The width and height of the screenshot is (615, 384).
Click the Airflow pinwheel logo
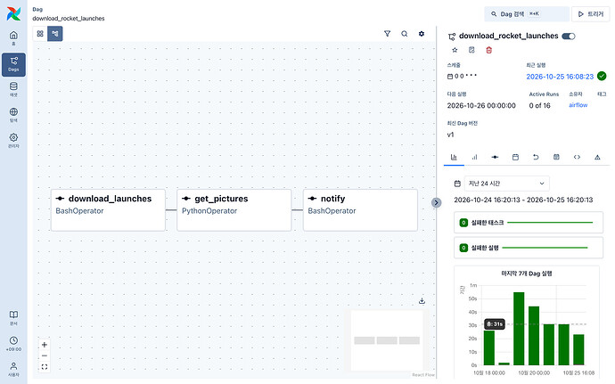click(x=13, y=13)
